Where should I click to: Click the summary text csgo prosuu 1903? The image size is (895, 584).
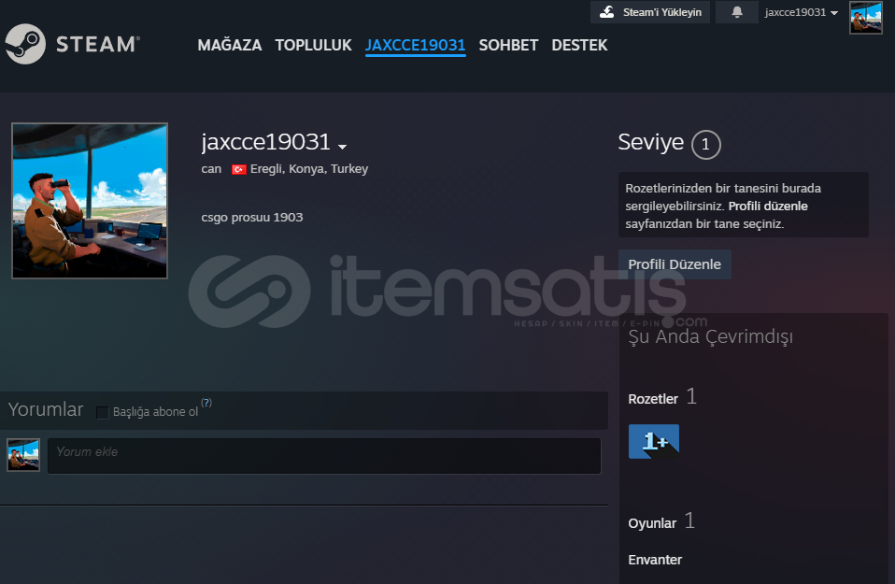[x=251, y=218]
